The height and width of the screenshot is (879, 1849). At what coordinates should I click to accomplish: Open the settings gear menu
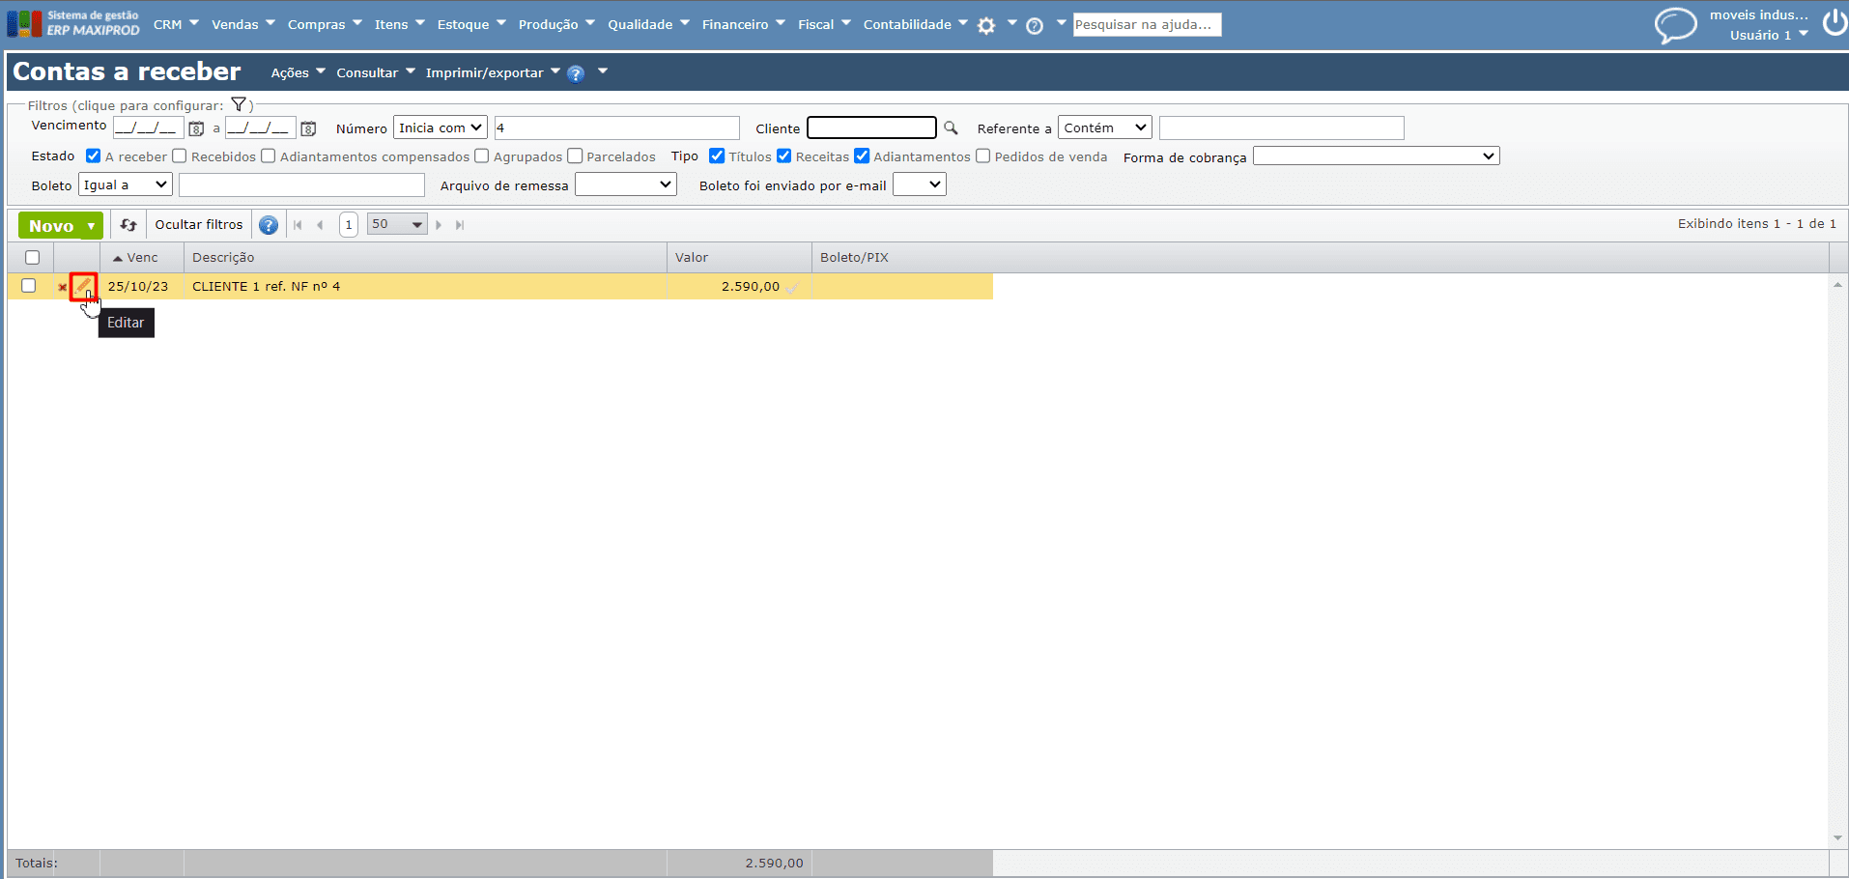click(986, 26)
